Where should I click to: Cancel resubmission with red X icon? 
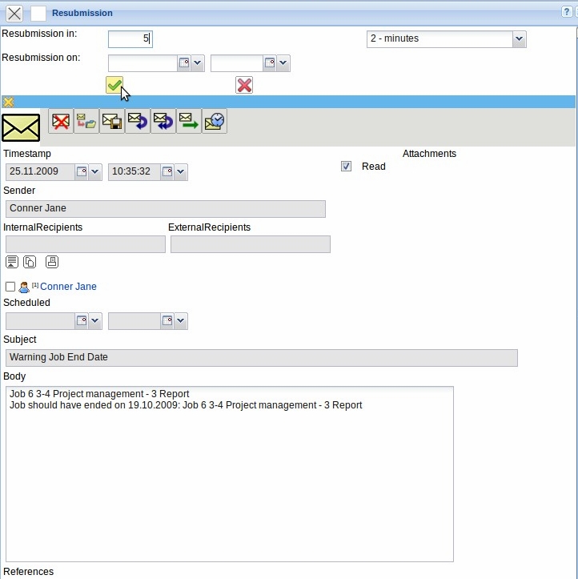pyautogui.click(x=244, y=86)
